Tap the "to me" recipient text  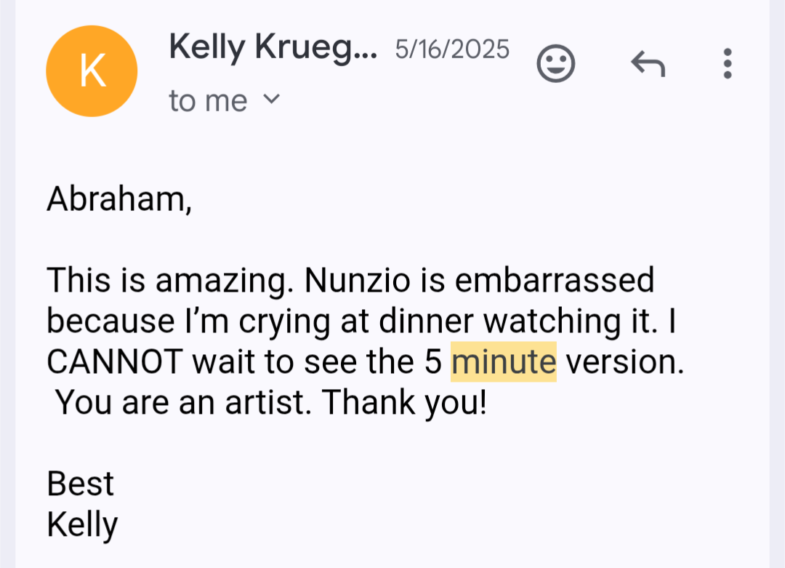[x=208, y=100]
